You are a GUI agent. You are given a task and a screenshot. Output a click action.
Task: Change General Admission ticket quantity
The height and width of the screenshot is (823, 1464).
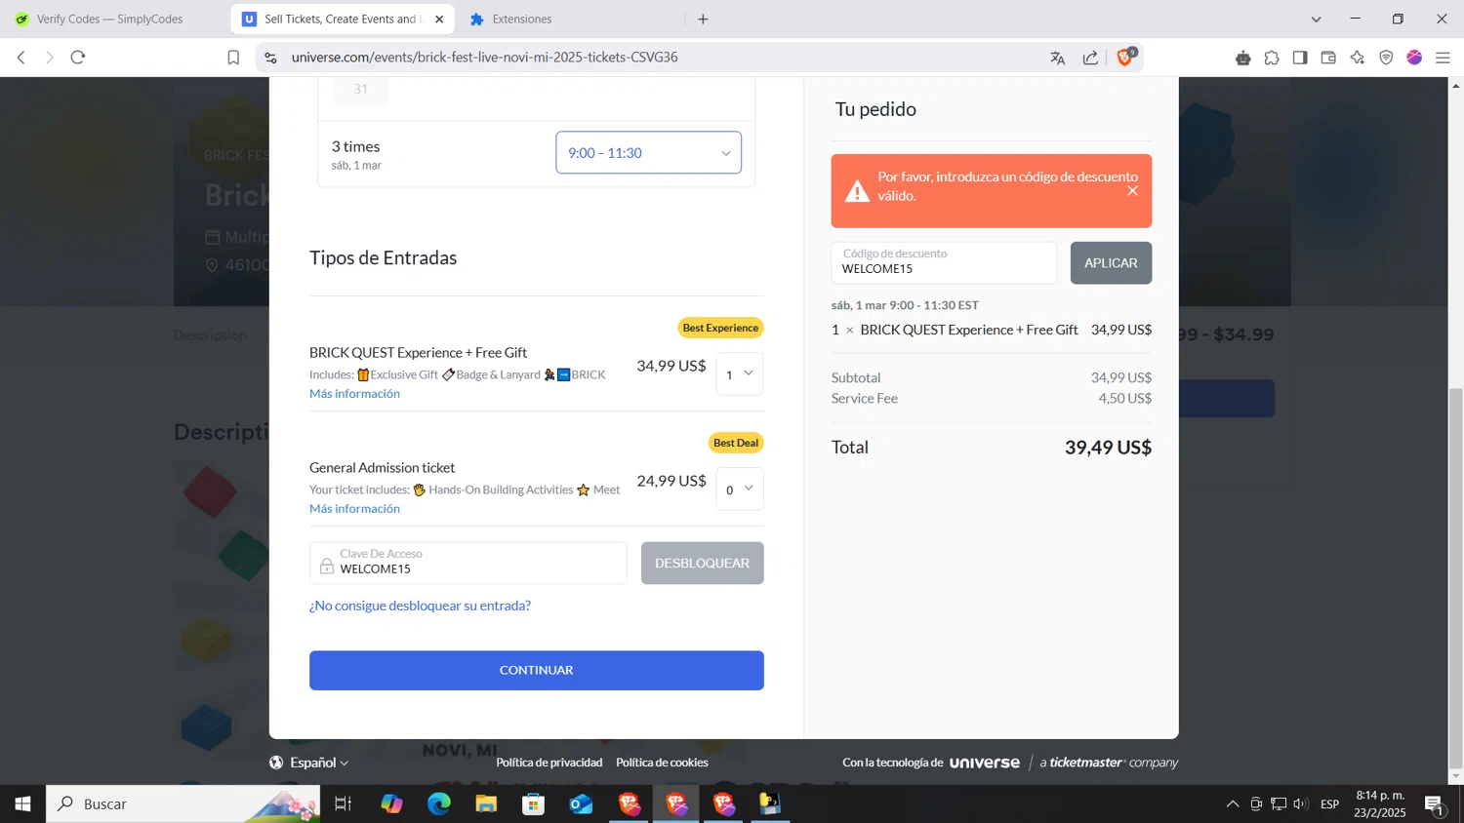(x=740, y=489)
